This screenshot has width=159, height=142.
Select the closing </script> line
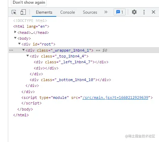pyautogui.click(x=32, y=103)
